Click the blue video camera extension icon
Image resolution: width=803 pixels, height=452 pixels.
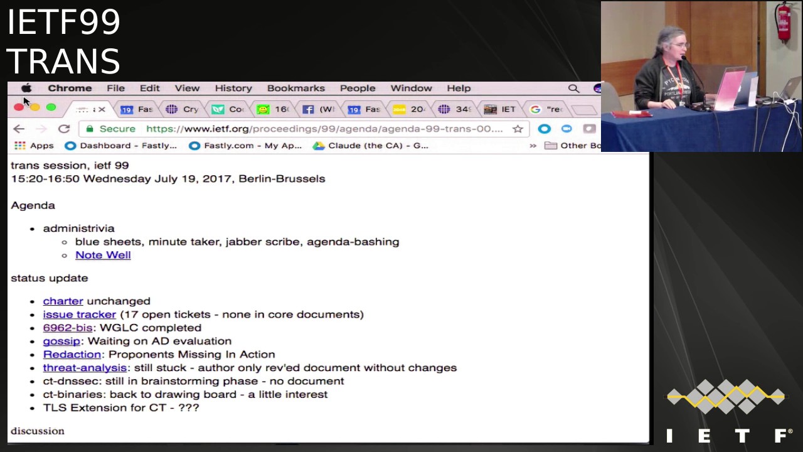pyautogui.click(x=566, y=129)
